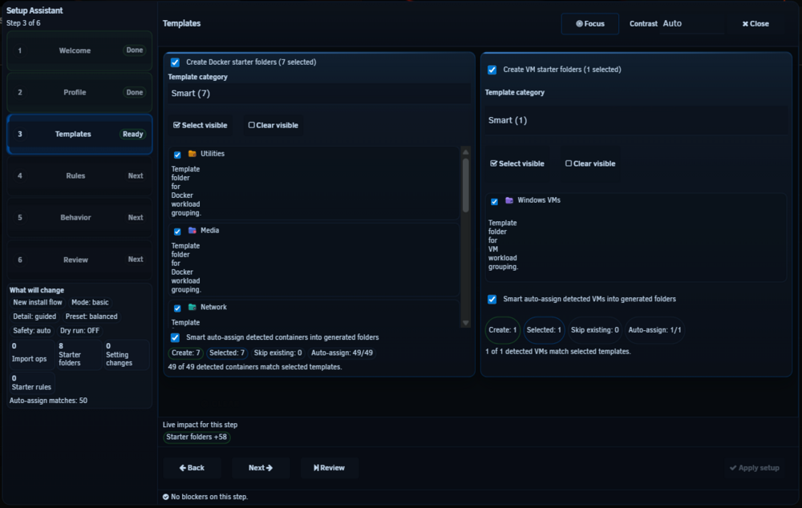Click Select visible in VM panel
Image resolution: width=802 pixels, height=508 pixels.
pos(517,163)
